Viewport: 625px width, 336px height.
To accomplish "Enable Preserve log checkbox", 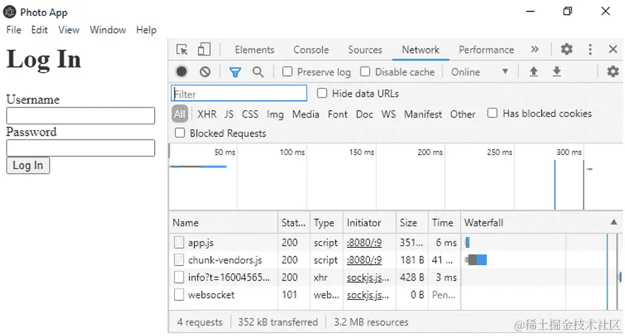I will pos(287,71).
